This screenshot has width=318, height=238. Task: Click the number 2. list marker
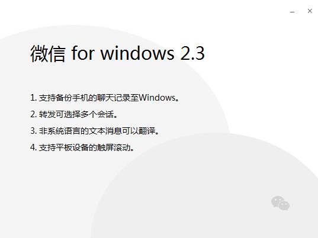(x=34, y=114)
